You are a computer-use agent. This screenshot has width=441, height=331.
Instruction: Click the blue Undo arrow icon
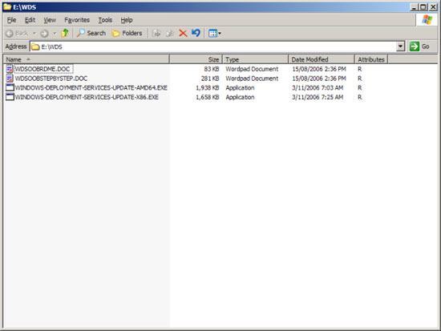coord(196,33)
